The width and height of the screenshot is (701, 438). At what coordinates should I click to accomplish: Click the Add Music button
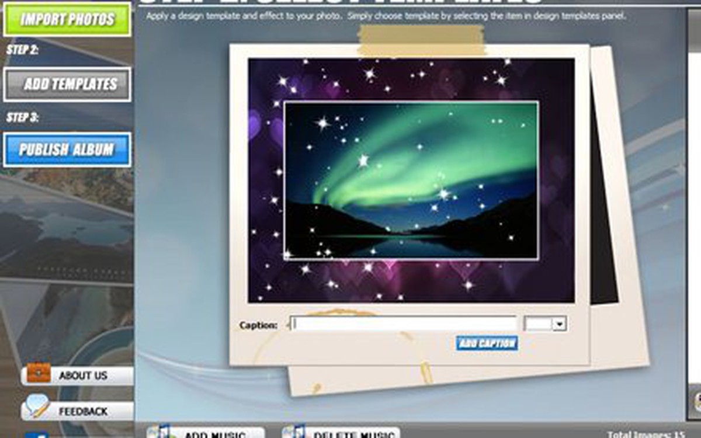pos(205,433)
